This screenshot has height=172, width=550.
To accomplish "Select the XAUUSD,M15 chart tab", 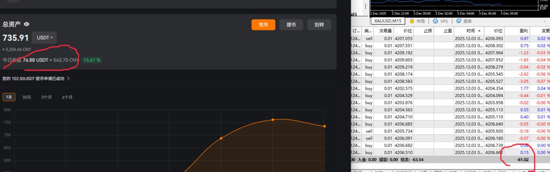I will click(x=388, y=21).
